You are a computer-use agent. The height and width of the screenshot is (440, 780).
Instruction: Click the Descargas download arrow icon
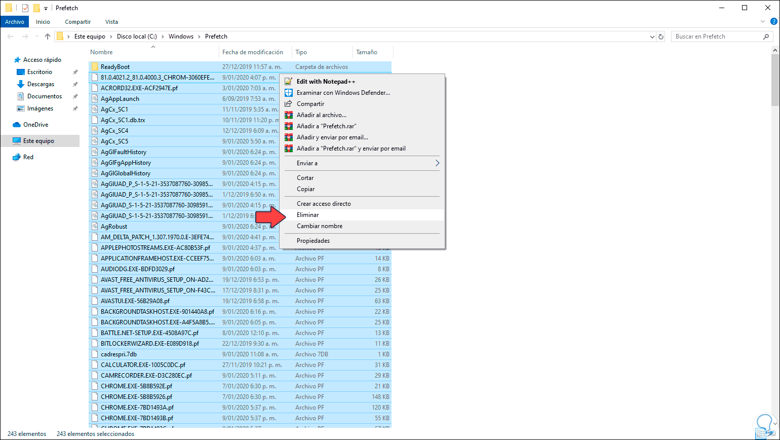(21, 84)
